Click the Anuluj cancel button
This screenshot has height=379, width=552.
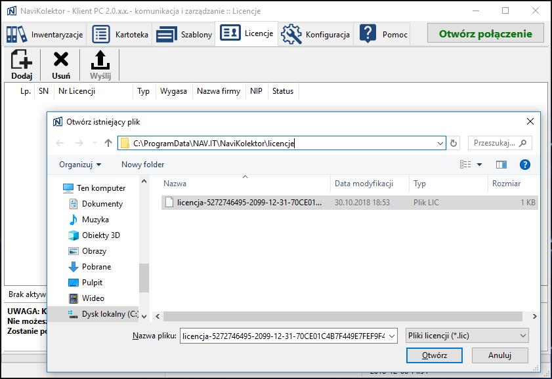click(x=499, y=355)
